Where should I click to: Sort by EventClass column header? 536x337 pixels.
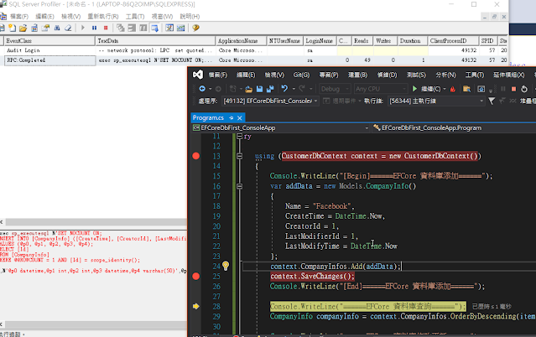(49, 41)
